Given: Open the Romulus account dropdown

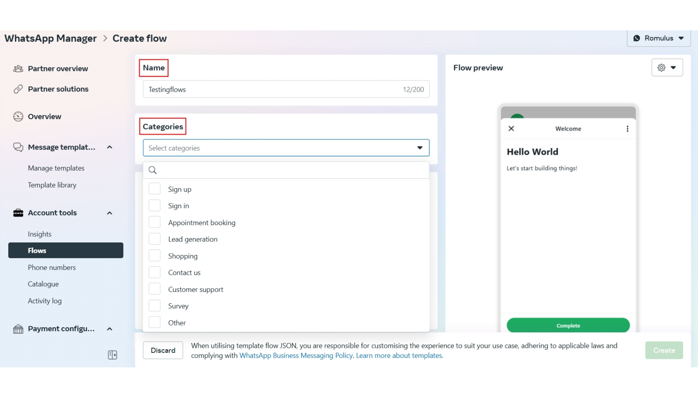Looking at the screenshot, I should (658, 38).
